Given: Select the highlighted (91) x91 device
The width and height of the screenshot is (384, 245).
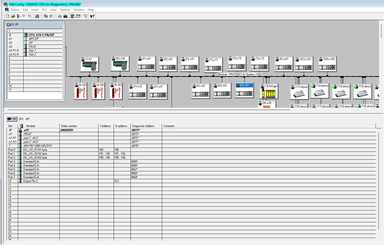Looking at the screenshot, I should [x=244, y=90].
